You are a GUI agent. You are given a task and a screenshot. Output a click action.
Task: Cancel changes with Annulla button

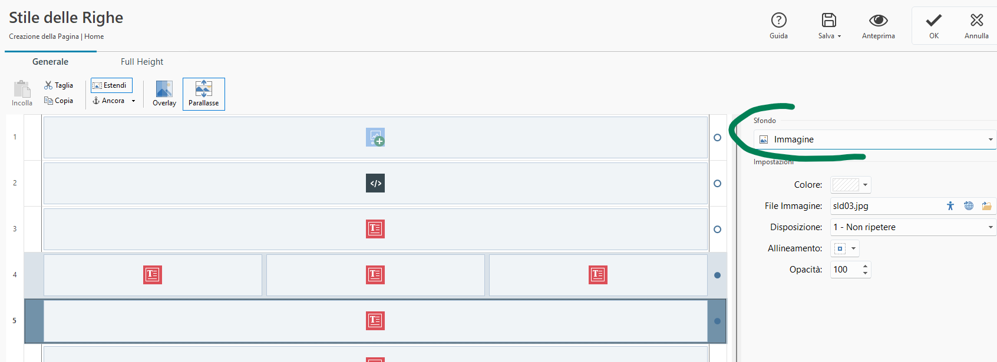[976, 26]
